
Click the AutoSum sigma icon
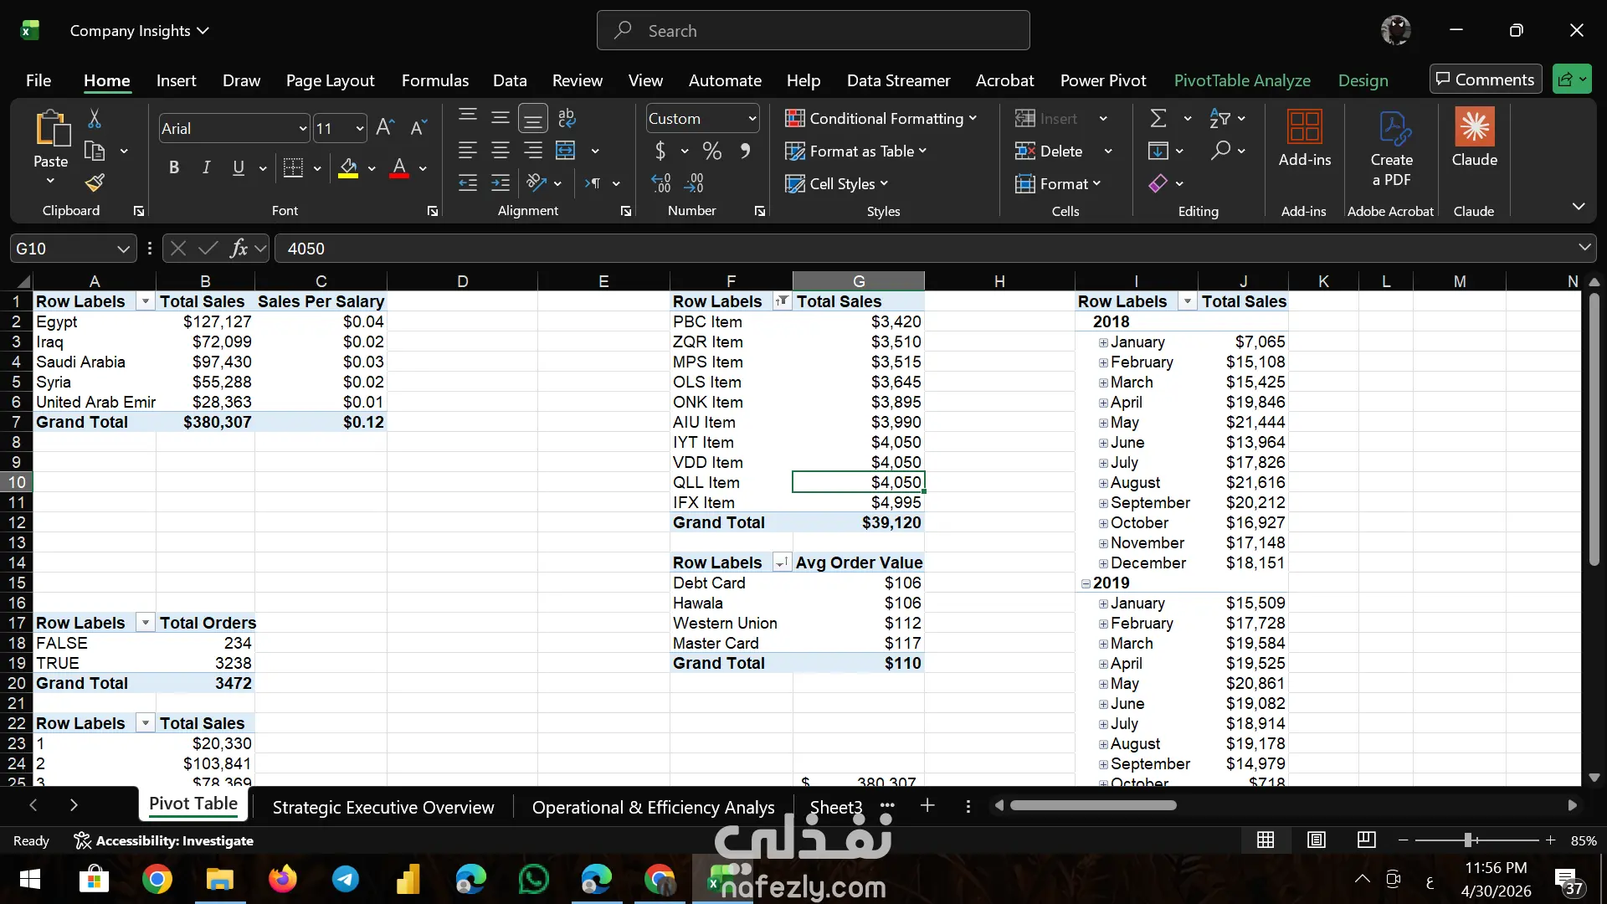tap(1158, 118)
